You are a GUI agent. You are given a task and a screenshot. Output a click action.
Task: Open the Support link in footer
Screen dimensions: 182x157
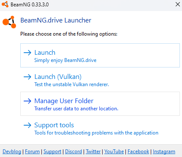[x=52, y=151]
